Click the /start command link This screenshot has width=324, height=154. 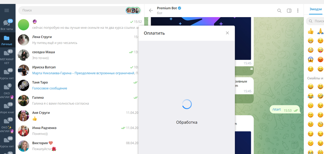276,110
